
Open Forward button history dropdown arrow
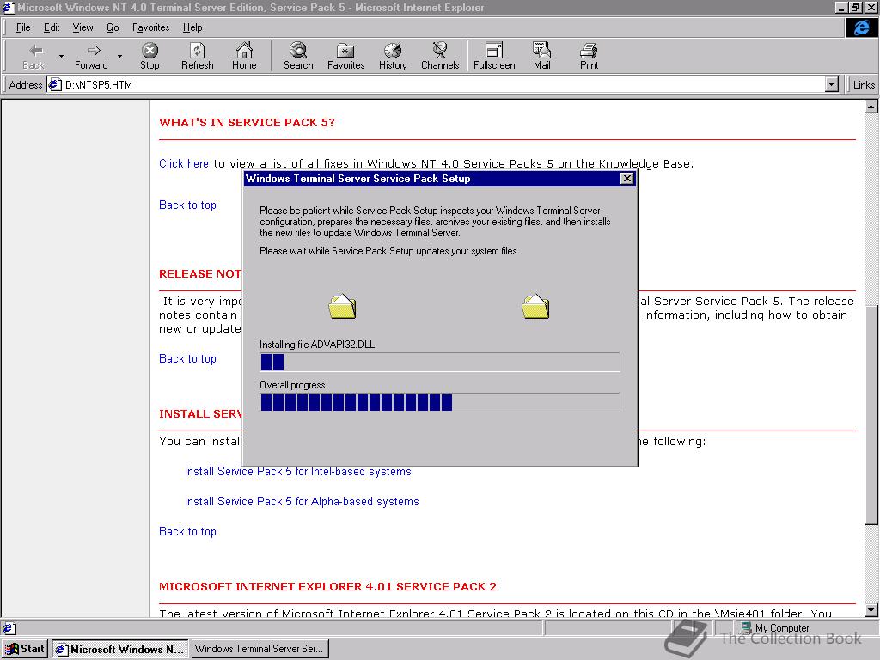pyautogui.click(x=119, y=56)
